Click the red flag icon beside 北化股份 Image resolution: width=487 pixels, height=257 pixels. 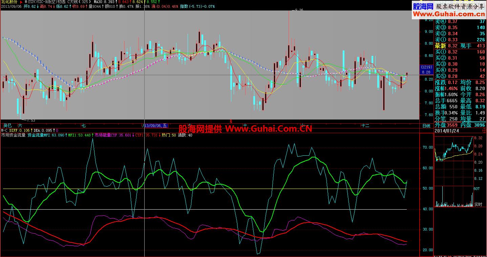(21, 2)
